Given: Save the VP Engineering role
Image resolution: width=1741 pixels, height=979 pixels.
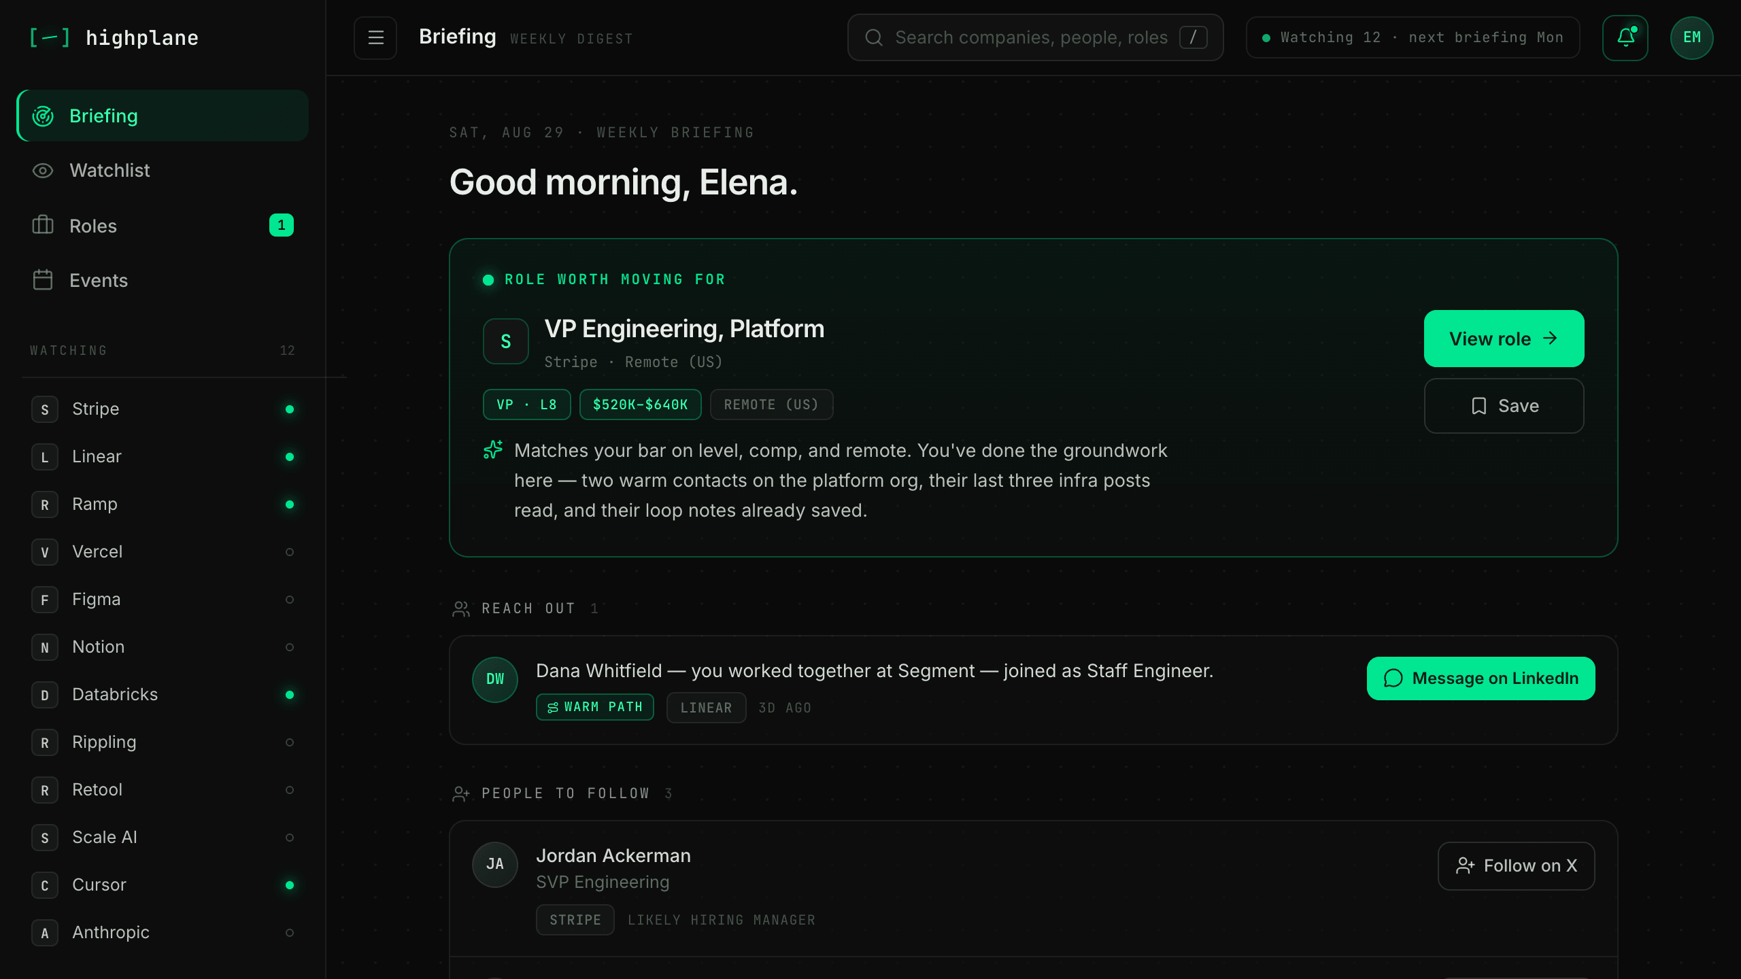Looking at the screenshot, I should pos(1504,406).
